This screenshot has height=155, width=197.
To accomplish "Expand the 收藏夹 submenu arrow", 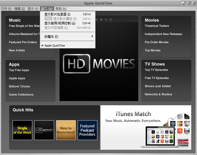I will [x=92, y=36].
